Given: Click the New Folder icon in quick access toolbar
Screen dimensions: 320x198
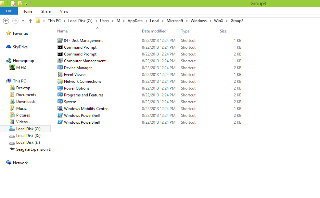Looking at the screenshot, I should [x=20, y=4].
